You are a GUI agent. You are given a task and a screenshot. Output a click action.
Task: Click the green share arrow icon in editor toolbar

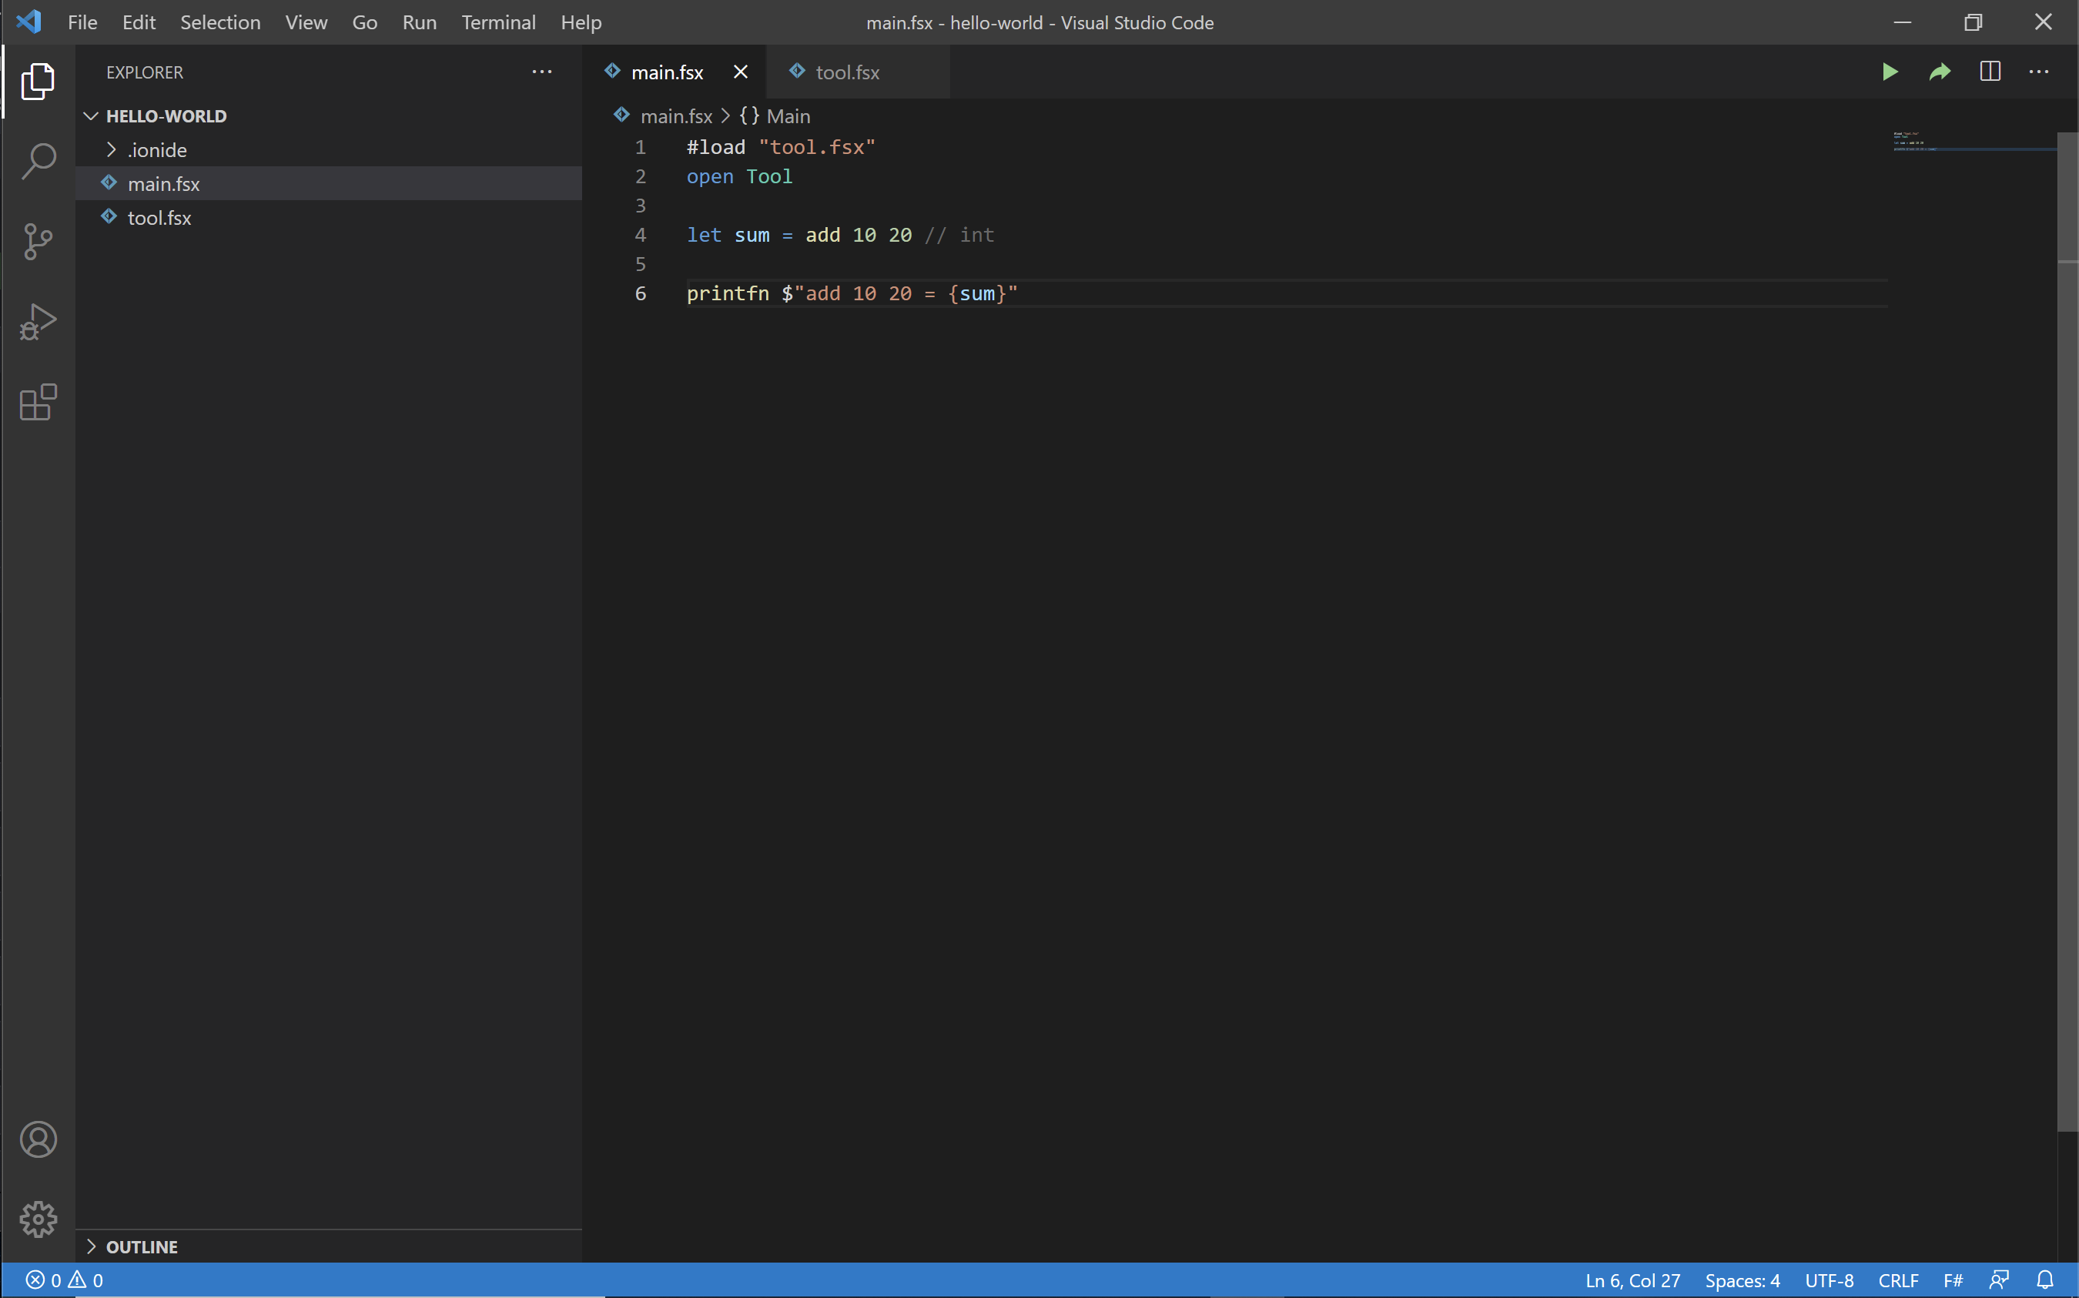click(x=1940, y=72)
